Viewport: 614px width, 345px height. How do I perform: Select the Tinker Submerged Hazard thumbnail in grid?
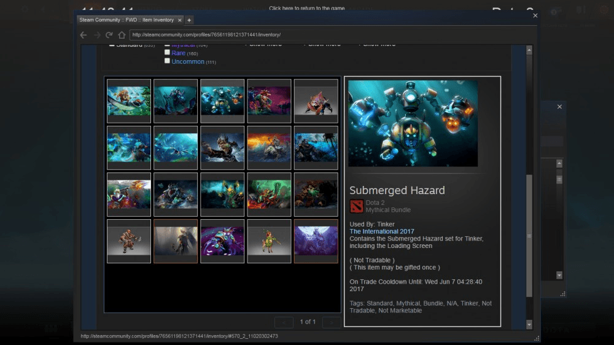[222, 101]
